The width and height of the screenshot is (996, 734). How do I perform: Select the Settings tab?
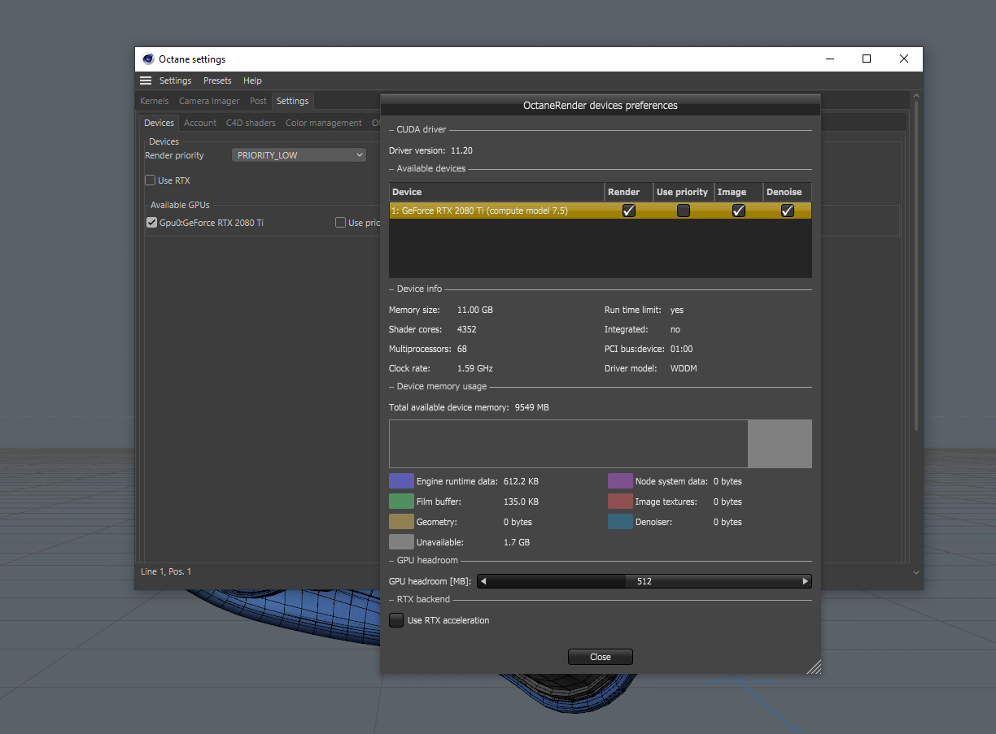click(292, 101)
